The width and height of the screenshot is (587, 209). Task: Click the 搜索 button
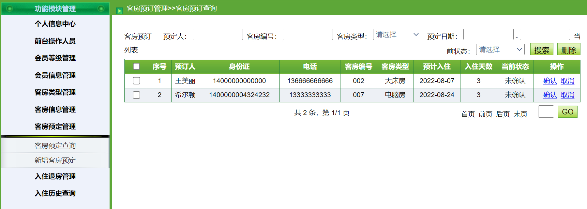click(x=542, y=50)
